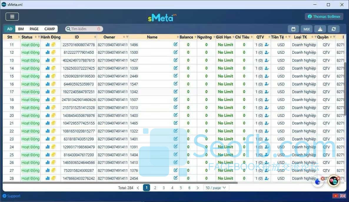Open the Status column filter
This screenshot has height=202, width=349.
(x=39, y=37)
